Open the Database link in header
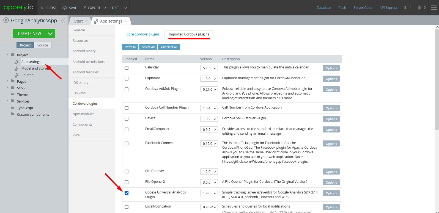The width and height of the screenshot is (439, 213). [324, 8]
